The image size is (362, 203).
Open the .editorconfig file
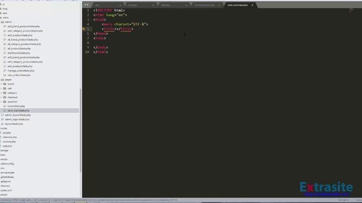pos(7,164)
